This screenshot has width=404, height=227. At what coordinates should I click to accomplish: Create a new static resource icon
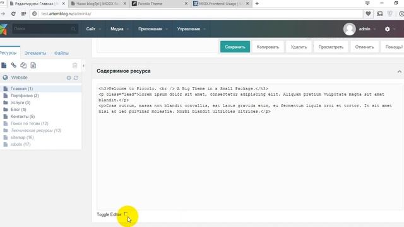tap(33, 66)
